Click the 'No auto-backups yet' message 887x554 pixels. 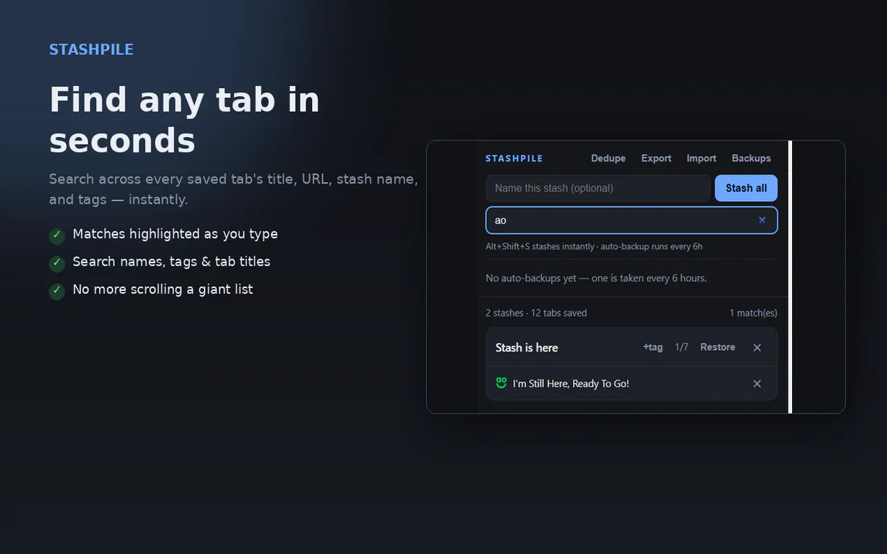click(x=596, y=278)
